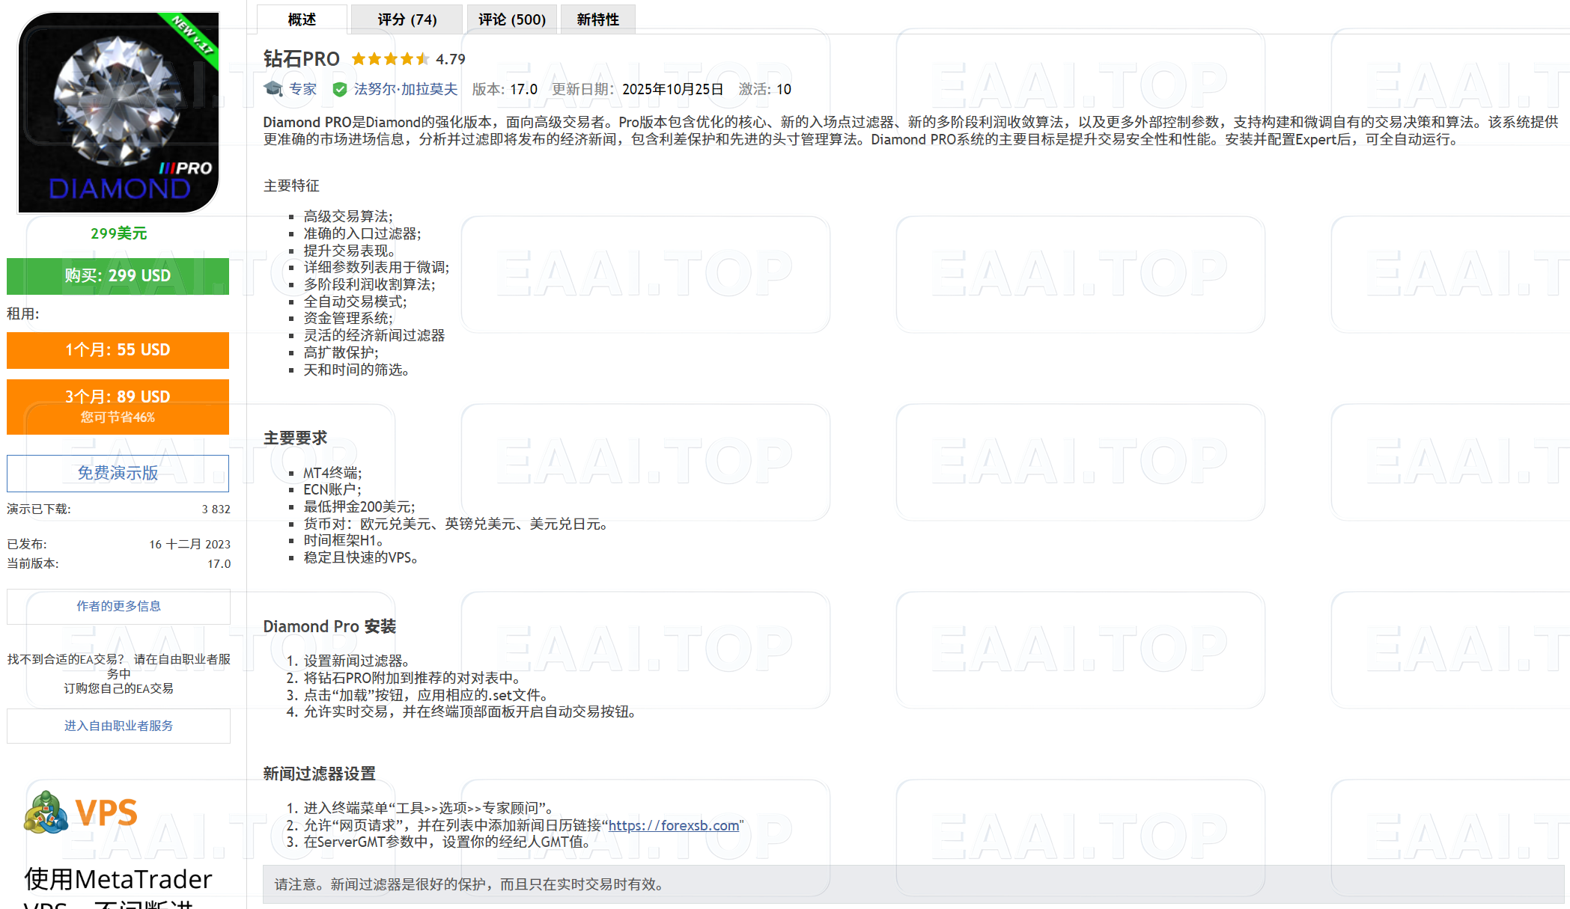The width and height of the screenshot is (1570, 909).
Task: Switch to the 新特性 tab
Action: point(597,19)
